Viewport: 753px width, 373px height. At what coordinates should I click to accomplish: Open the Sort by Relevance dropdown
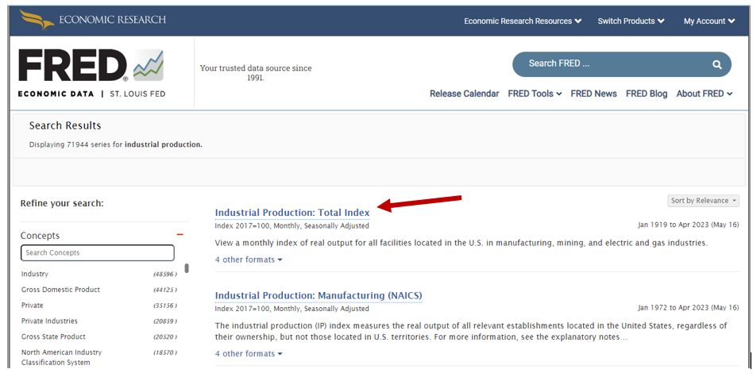[x=703, y=201]
